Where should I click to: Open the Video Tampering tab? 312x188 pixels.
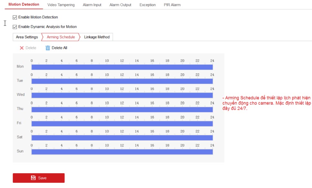click(61, 5)
